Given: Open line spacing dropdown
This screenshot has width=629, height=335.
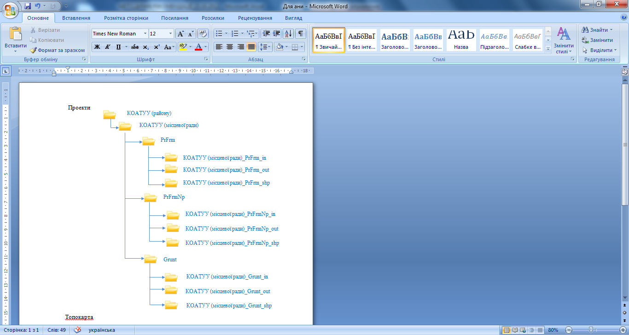Looking at the screenshot, I should click(265, 47).
